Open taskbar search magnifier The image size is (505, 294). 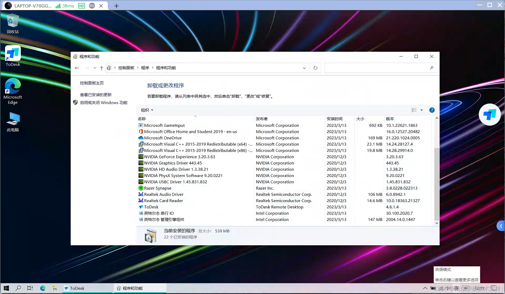pos(18,288)
